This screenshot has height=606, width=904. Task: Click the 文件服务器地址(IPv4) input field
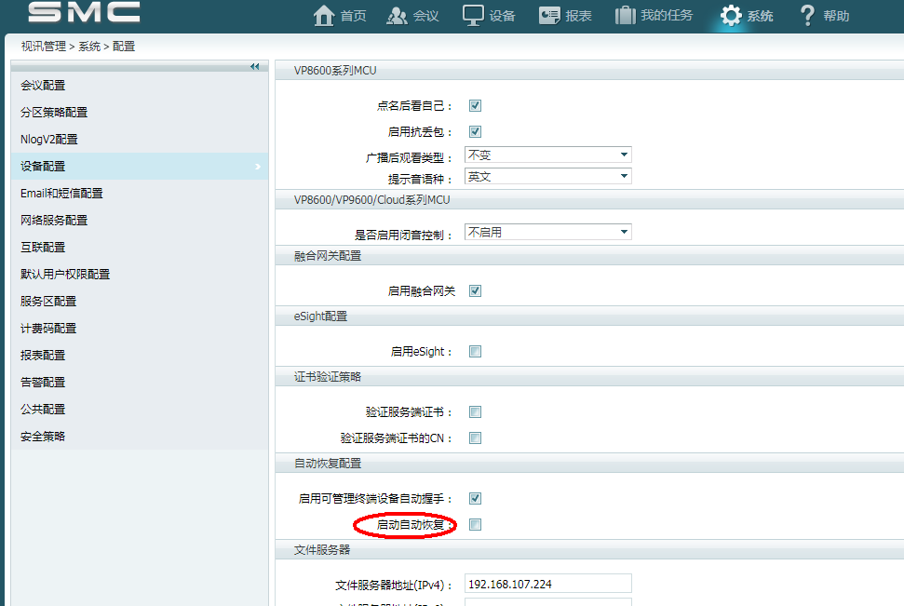[x=547, y=584]
